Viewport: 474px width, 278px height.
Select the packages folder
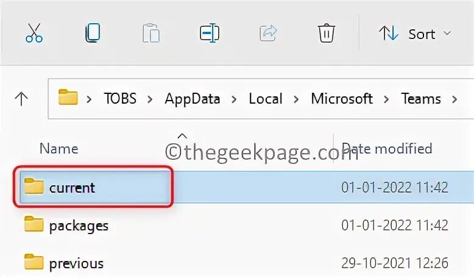79,226
